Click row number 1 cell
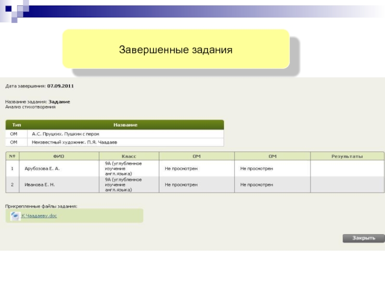Screen dimensions: 385x288 (13, 168)
